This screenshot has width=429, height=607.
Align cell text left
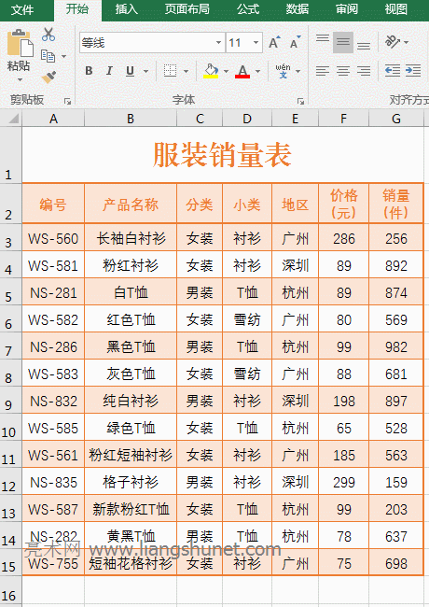[323, 71]
